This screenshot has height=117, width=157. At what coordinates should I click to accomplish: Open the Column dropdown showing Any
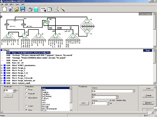coord(133,91)
